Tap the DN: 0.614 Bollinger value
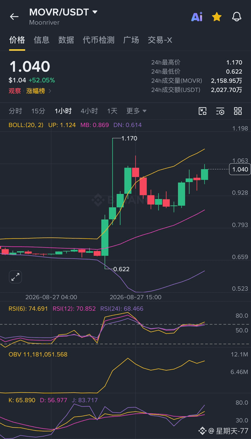 tap(128, 125)
